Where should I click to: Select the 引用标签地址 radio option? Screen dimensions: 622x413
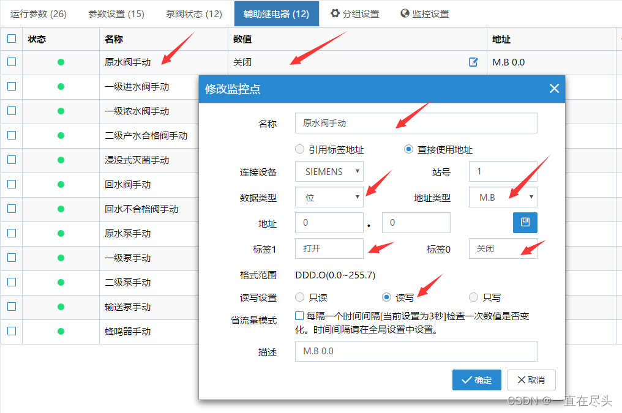(x=299, y=149)
